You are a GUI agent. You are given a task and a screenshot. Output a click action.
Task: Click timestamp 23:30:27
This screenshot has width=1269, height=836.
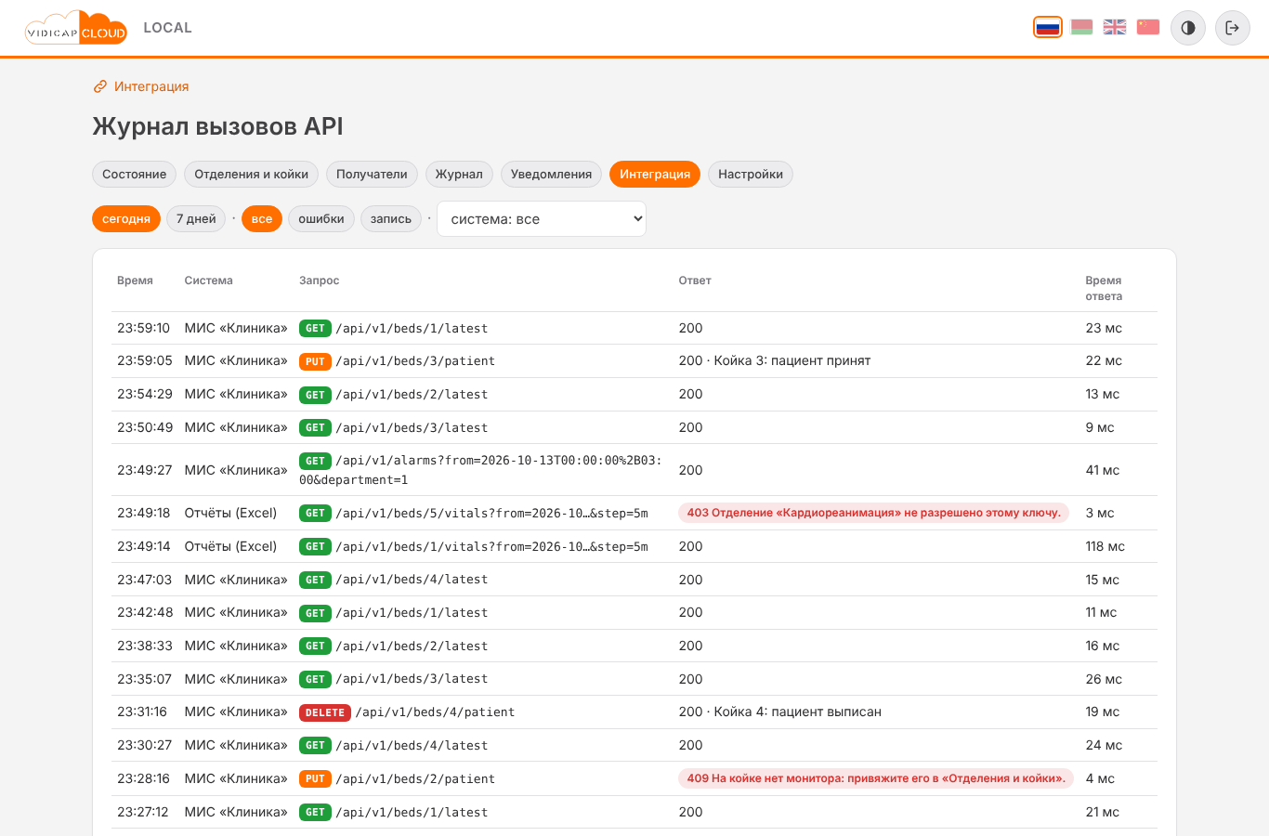(x=144, y=745)
